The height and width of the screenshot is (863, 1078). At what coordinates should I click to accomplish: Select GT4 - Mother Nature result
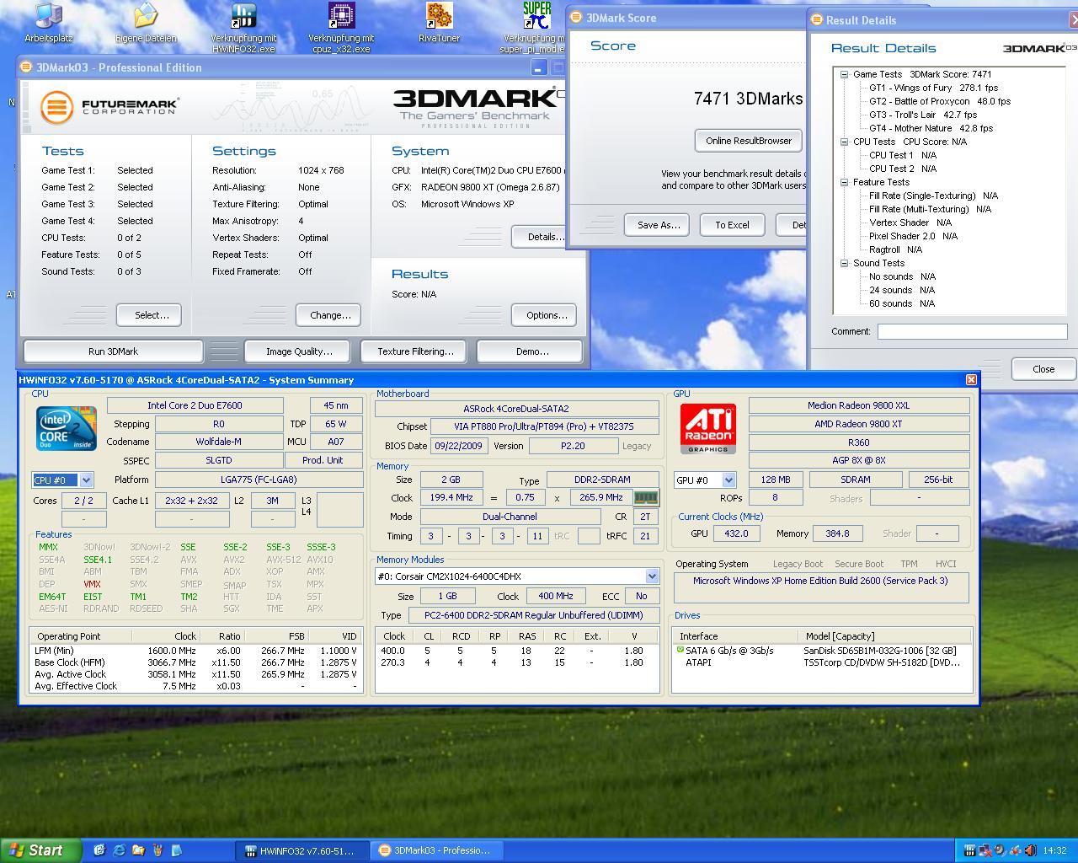931,128
